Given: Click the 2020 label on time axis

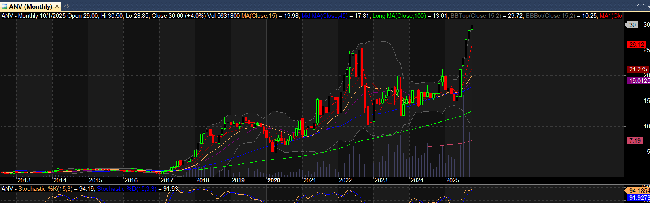Looking at the screenshot, I should [x=274, y=180].
